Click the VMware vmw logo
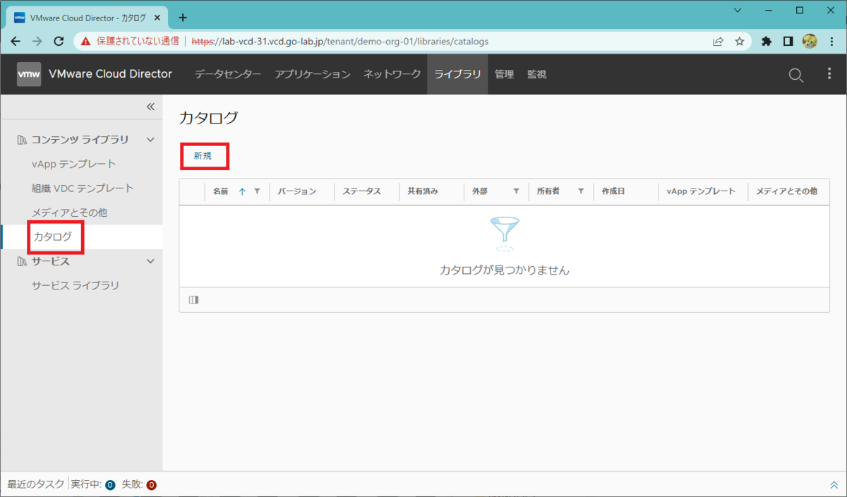The height and width of the screenshot is (497, 847). (x=29, y=74)
